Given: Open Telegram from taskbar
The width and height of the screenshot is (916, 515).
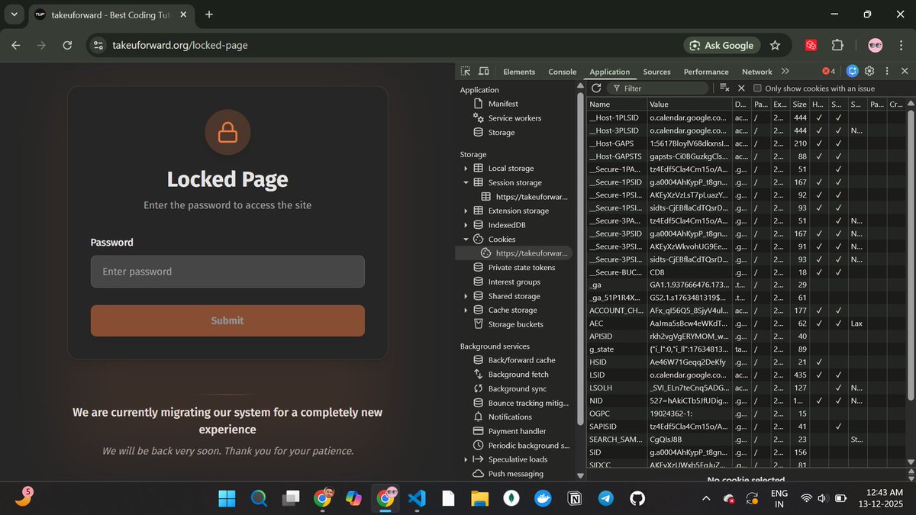Looking at the screenshot, I should coord(605,498).
